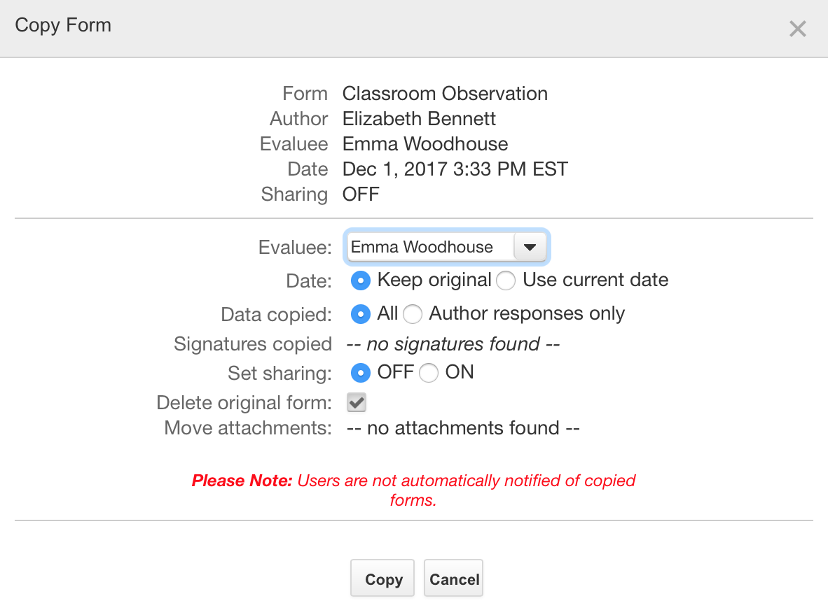828x610 pixels.
Task: Select the Copy Form dialog title
Action: coord(62,25)
